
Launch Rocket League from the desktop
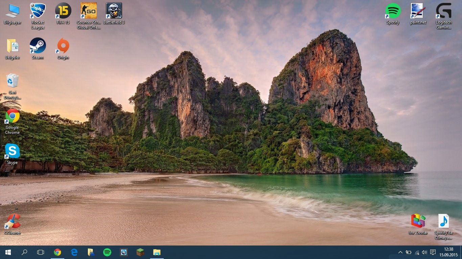point(38,16)
